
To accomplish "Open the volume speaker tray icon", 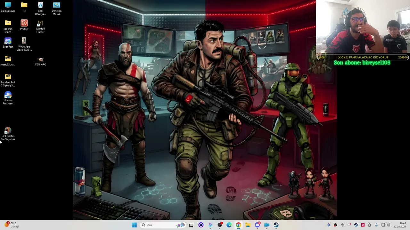I will [389, 225].
